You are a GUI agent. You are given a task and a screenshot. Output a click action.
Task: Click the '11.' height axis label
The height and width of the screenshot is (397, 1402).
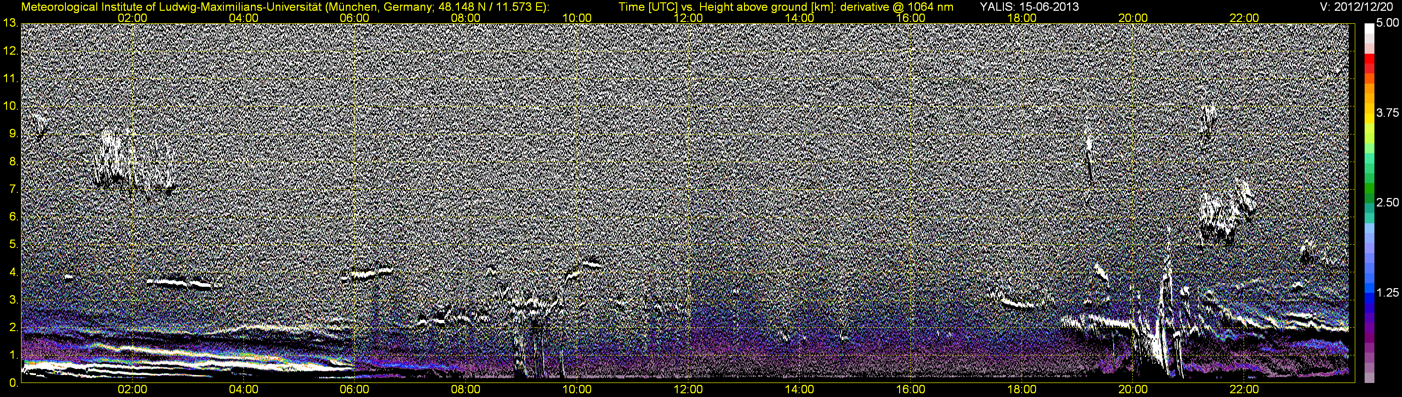point(11,79)
